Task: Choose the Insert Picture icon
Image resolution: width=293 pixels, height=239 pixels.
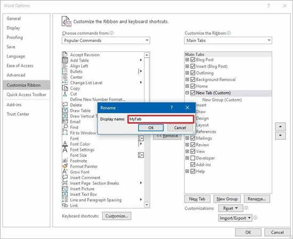Action: point(65,189)
